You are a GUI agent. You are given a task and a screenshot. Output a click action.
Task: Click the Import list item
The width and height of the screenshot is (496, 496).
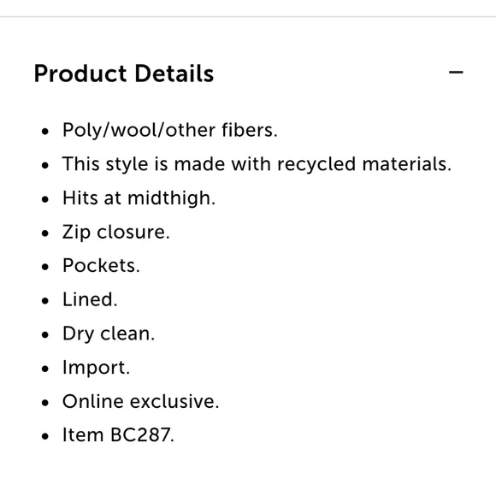[x=96, y=368]
